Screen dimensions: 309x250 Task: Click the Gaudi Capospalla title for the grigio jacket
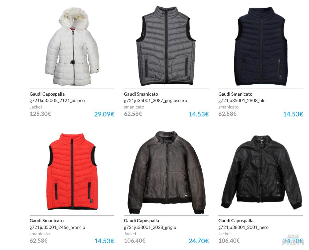pyautogui.click(x=142, y=221)
